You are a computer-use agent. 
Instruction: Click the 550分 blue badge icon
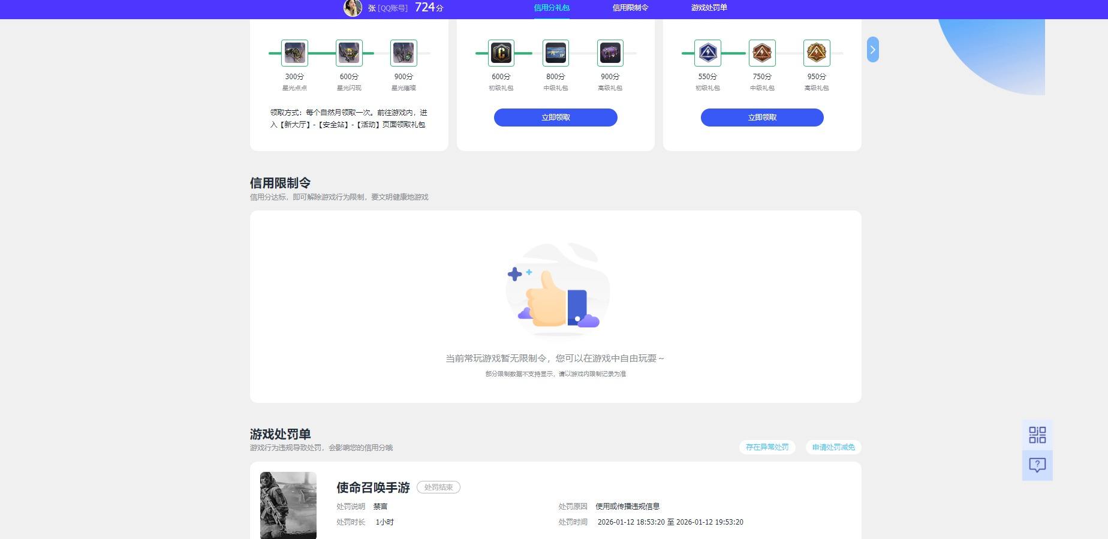point(707,53)
